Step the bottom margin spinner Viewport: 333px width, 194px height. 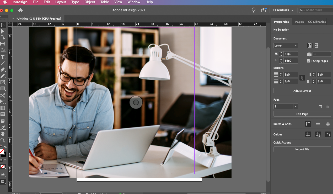[x=281, y=81]
